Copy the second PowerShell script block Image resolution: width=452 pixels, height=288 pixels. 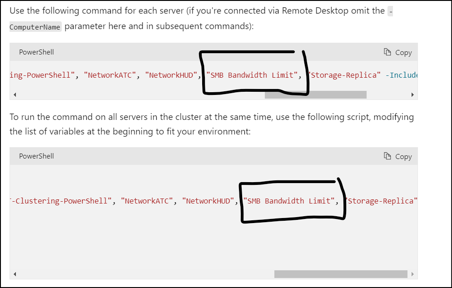click(x=398, y=156)
